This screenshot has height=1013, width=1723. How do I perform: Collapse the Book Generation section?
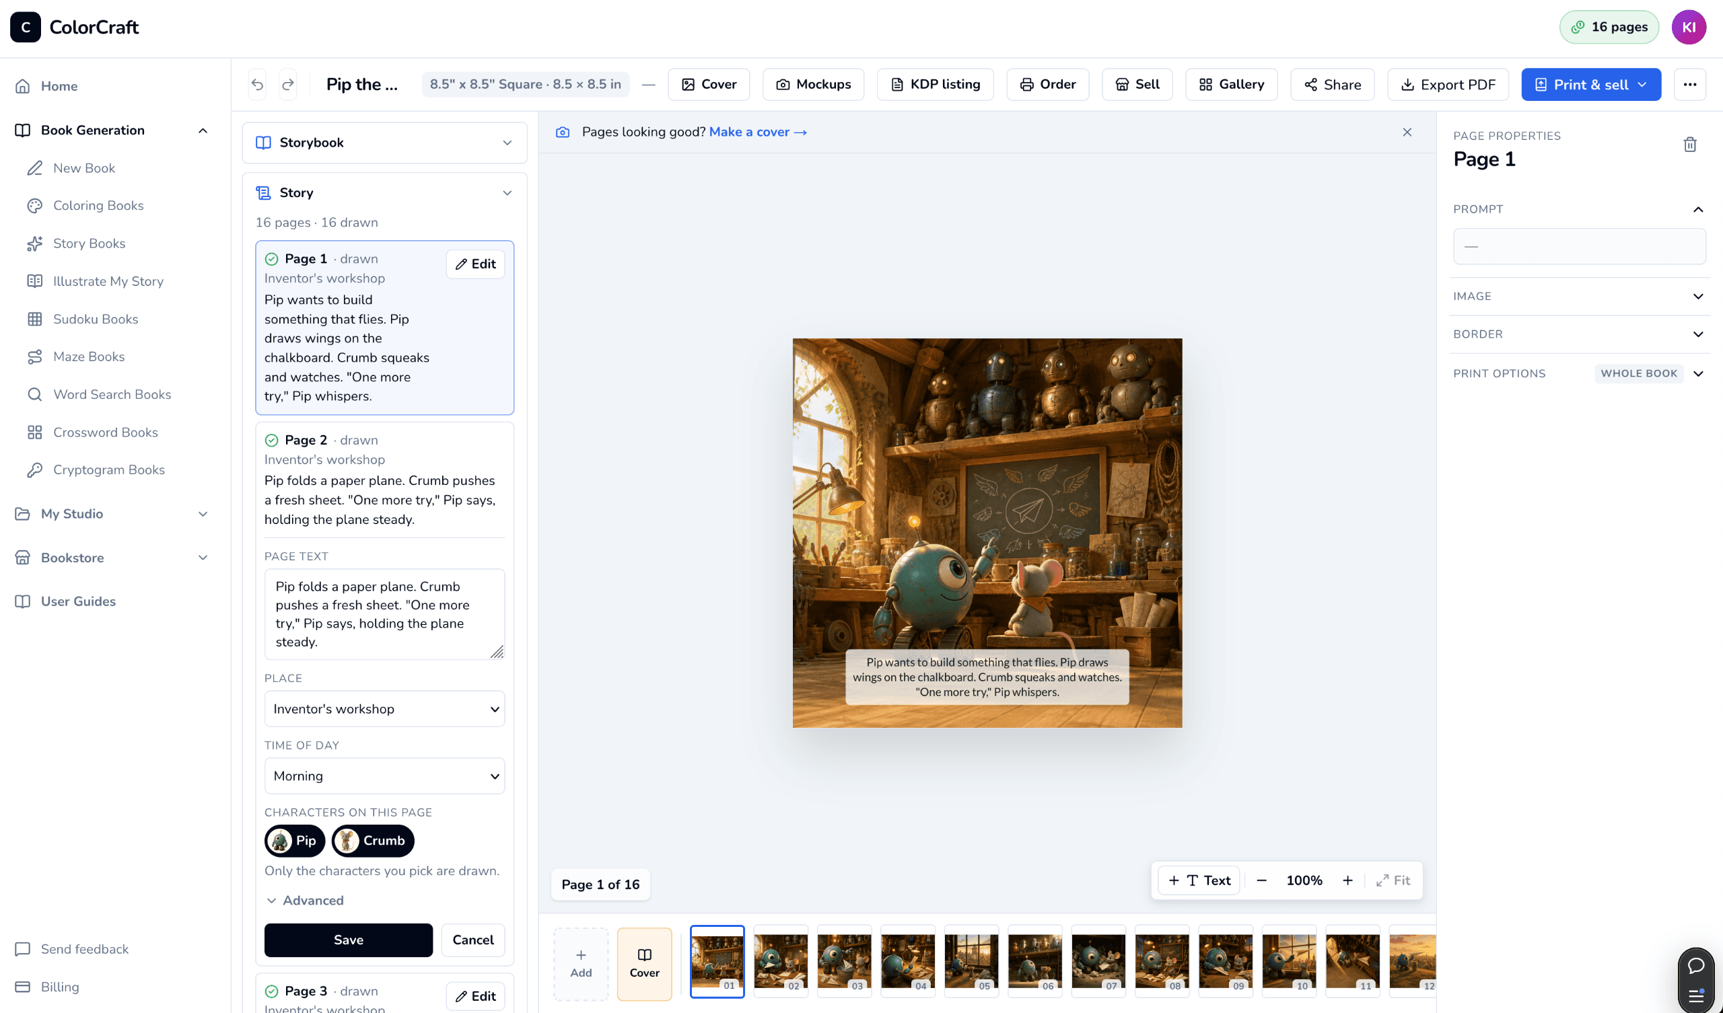click(203, 130)
